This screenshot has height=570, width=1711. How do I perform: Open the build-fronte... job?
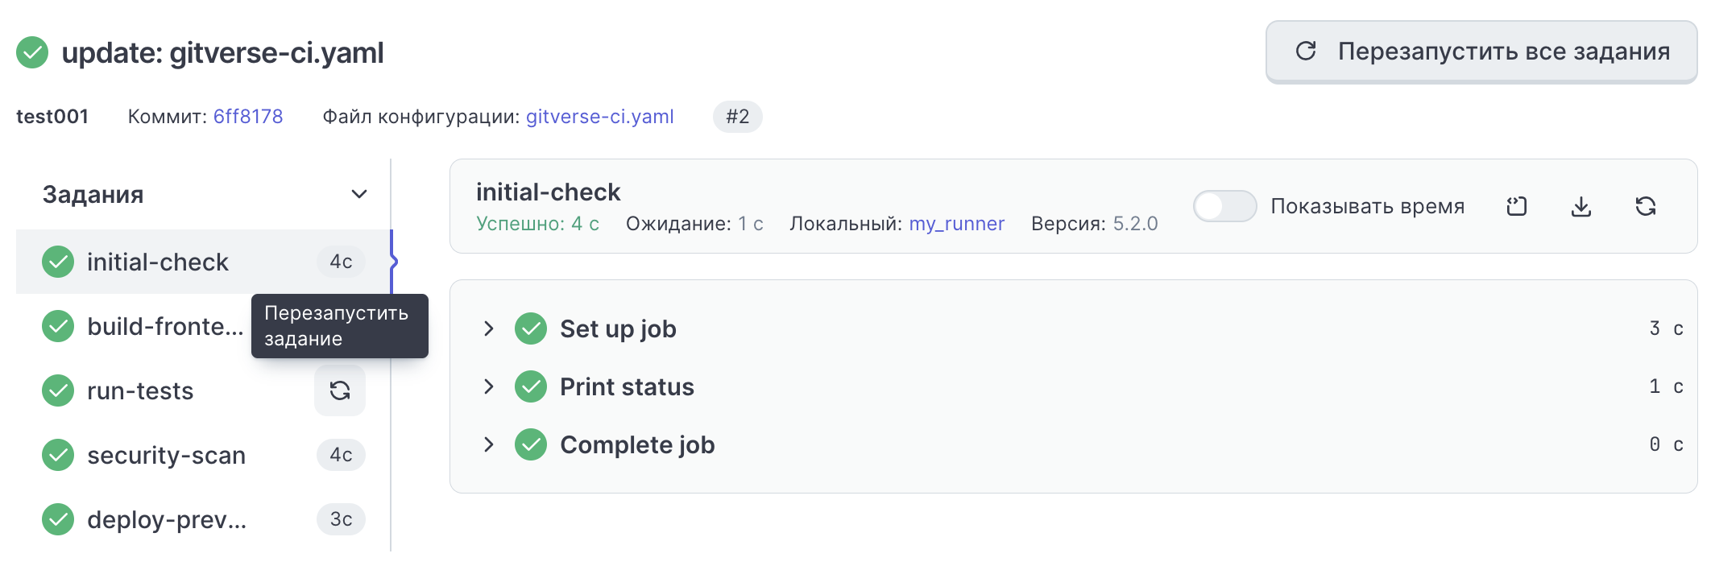point(164,326)
